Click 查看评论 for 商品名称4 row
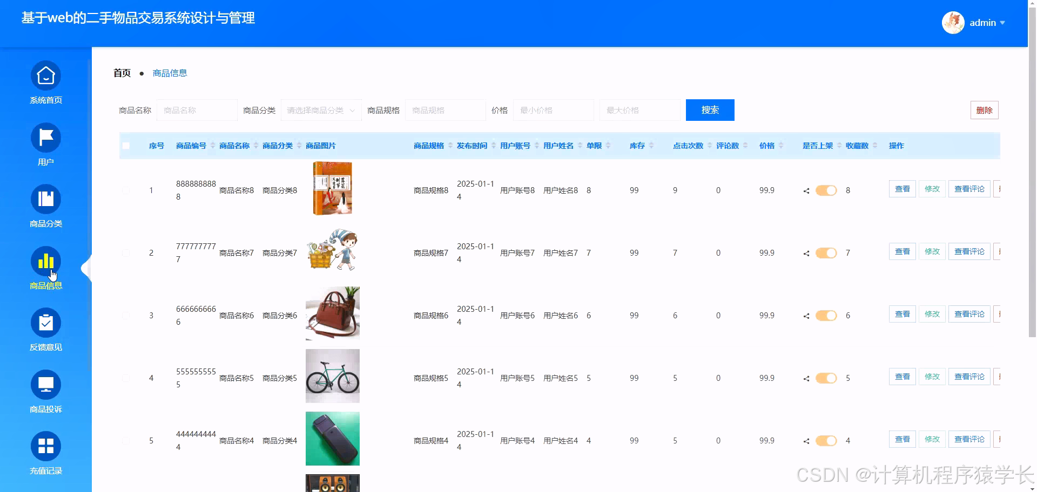Image resolution: width=1037 pixels, height=492 pixels. tap(969, 439)
